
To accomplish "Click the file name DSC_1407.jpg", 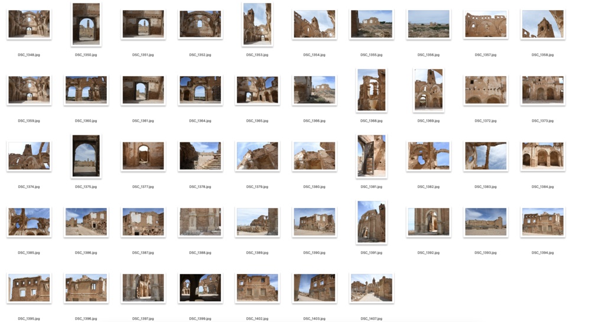I will [372, 318].
